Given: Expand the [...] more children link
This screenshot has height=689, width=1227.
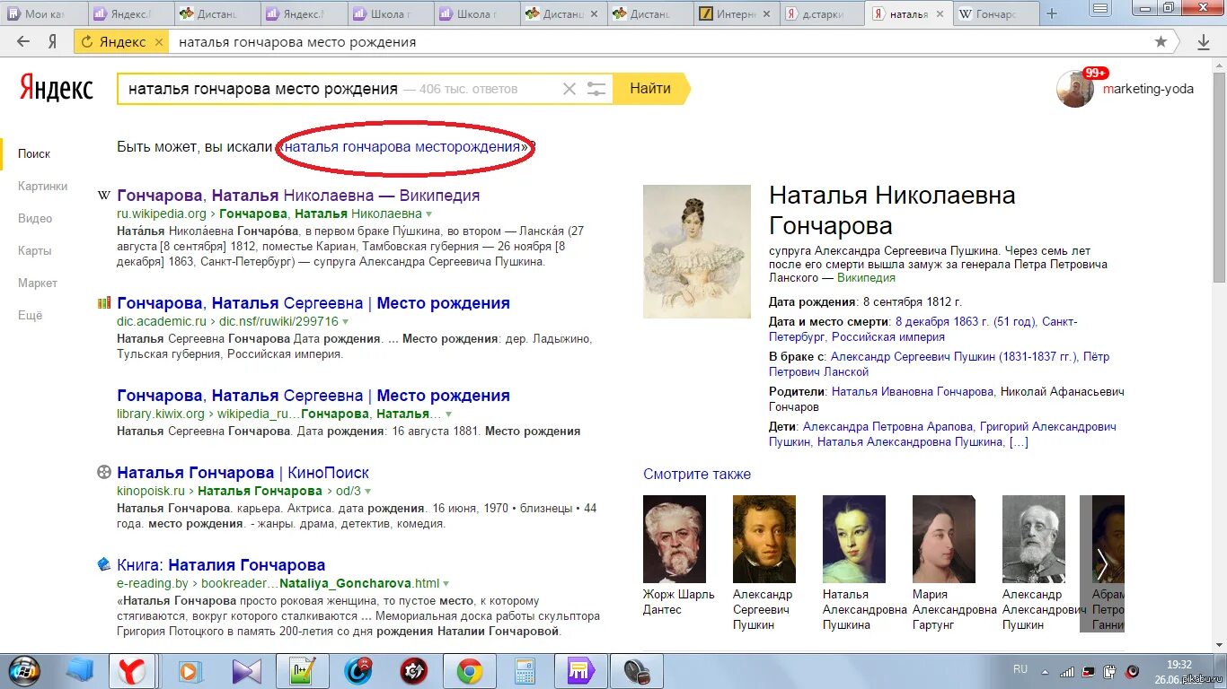Looking at the screenshot, I should [1019, 441].
